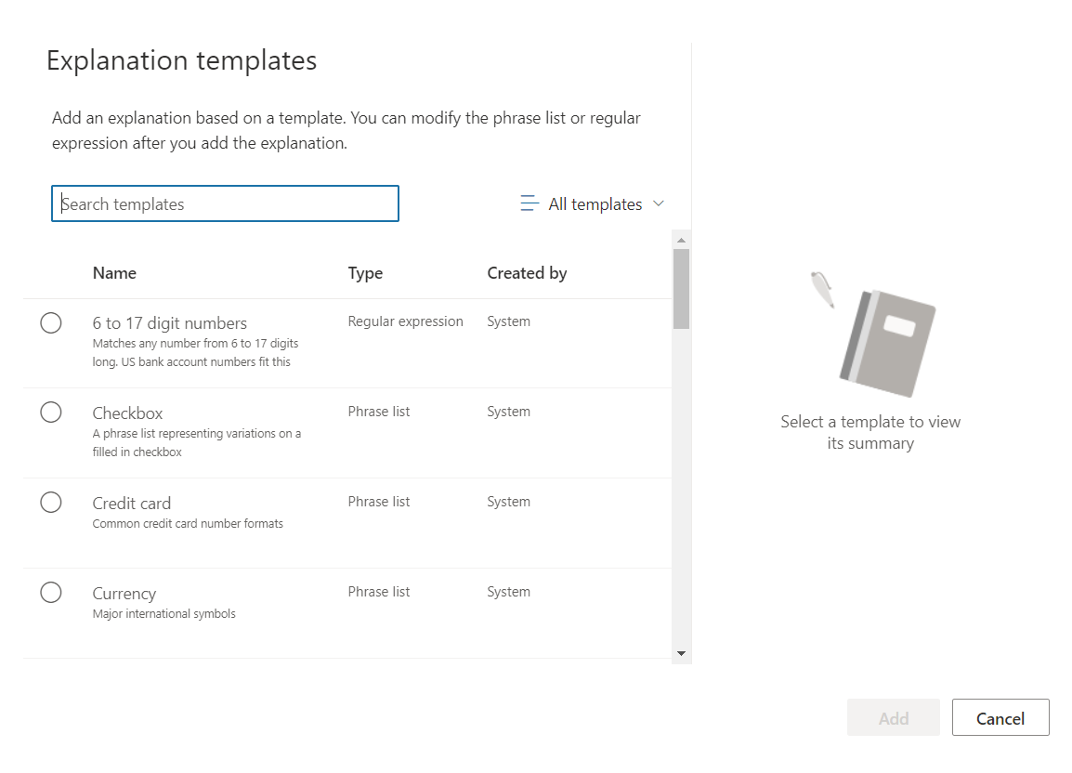Click the pen illustration above the notebook
1072x773 pixels.
coord(822,289)
